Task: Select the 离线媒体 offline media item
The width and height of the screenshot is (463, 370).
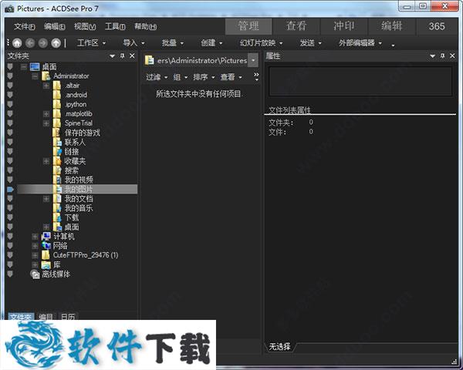Action: click(x=50, y=274)
